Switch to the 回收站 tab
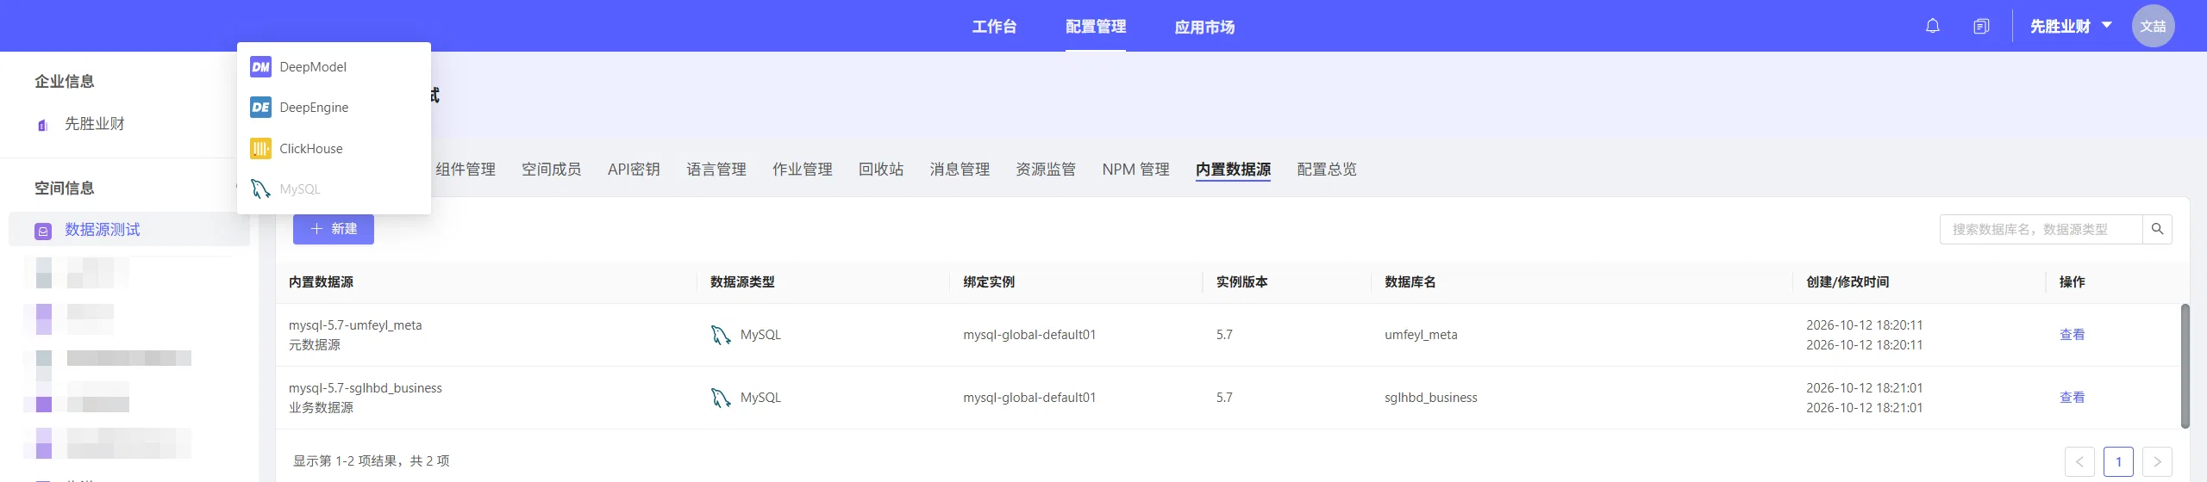This screenshot has width=2207, height=482. [x=881, y=170]
